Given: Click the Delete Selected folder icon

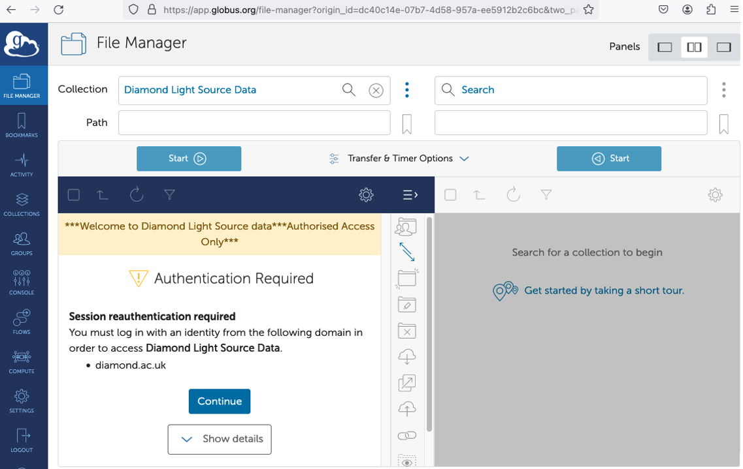Looking at the screenshot, I should tap(407, 331).
